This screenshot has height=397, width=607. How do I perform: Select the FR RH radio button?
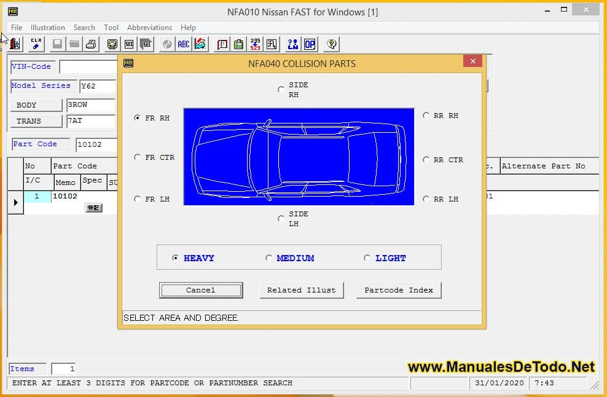[137, 118]
